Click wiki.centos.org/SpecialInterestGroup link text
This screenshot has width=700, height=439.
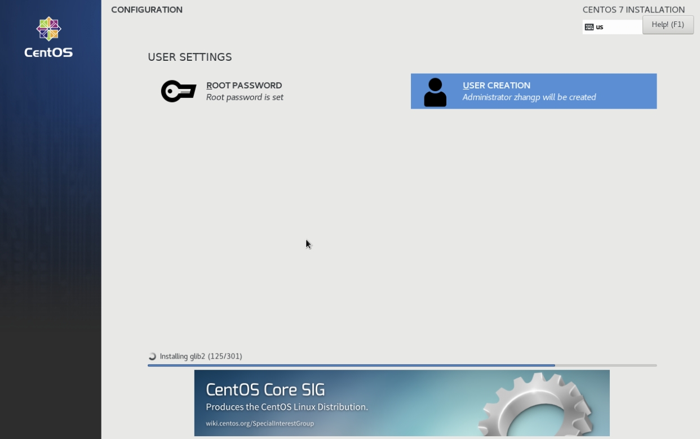click(x=260, y=423)
